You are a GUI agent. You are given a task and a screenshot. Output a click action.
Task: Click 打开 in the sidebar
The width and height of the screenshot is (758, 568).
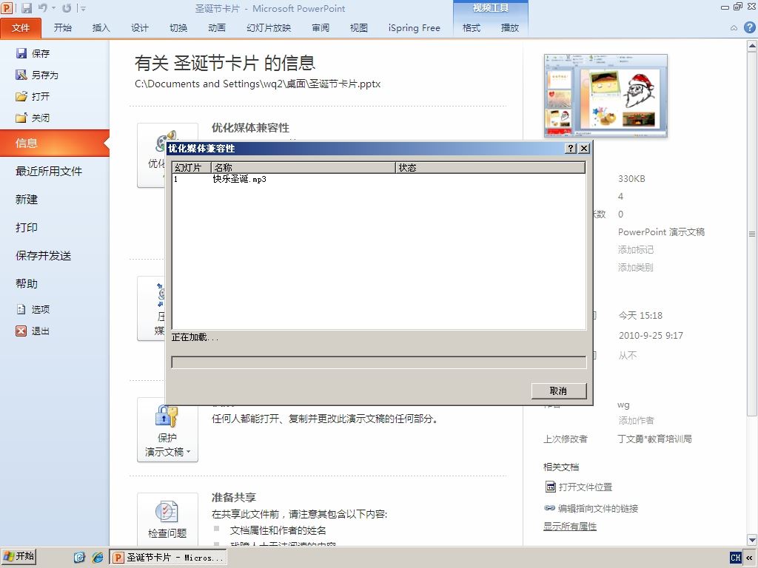point(33,96)
